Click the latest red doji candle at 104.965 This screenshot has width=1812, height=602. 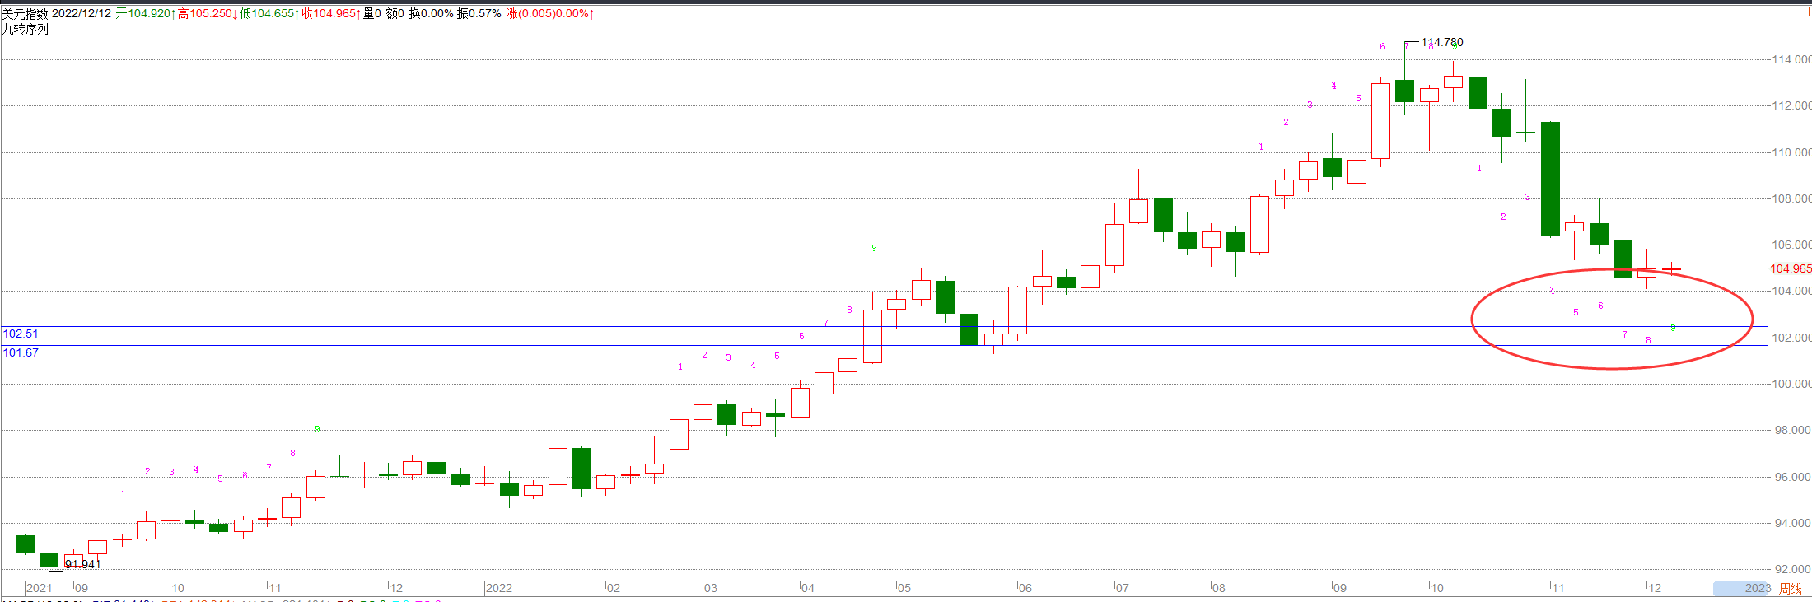click(1671, 269)
